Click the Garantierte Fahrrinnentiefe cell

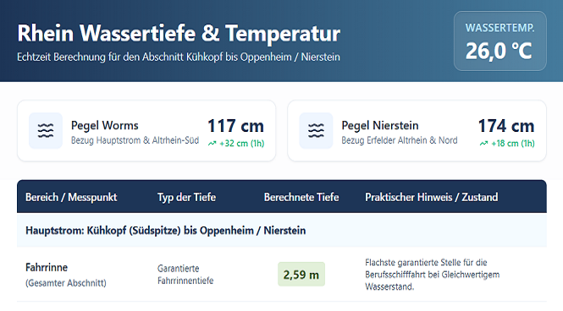click(185, 275)
